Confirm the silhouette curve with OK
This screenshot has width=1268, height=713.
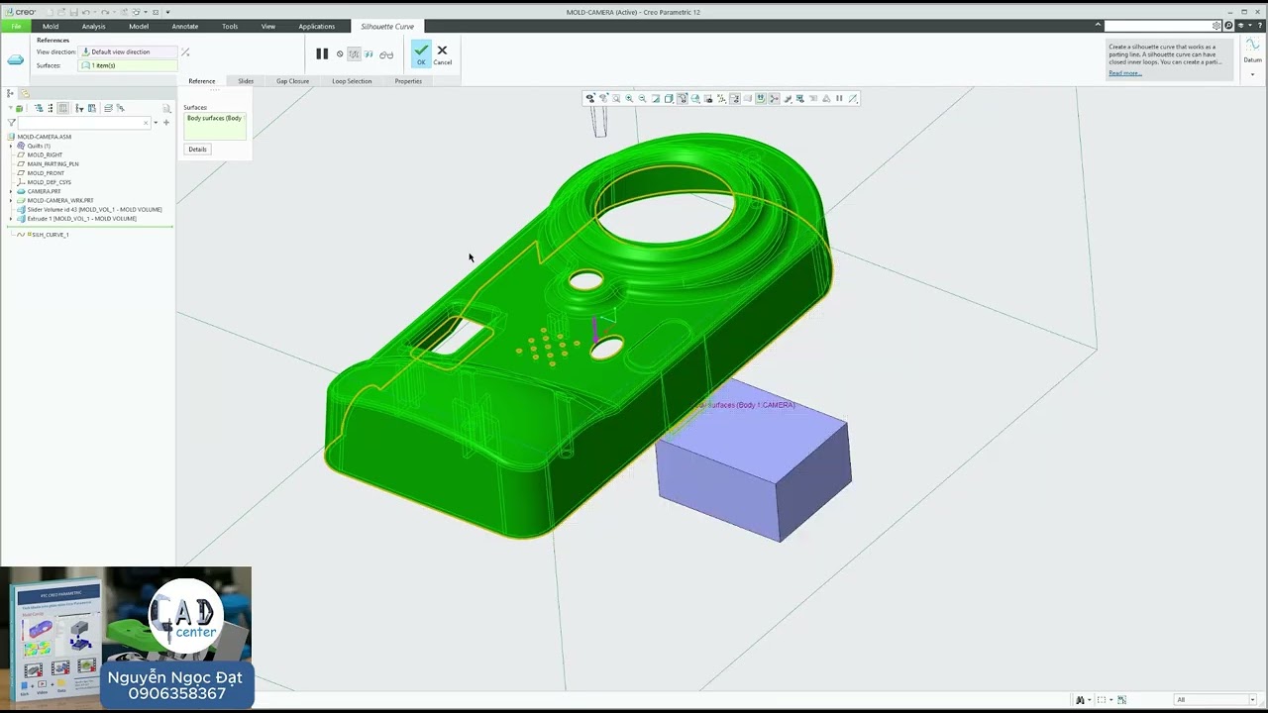421,53
